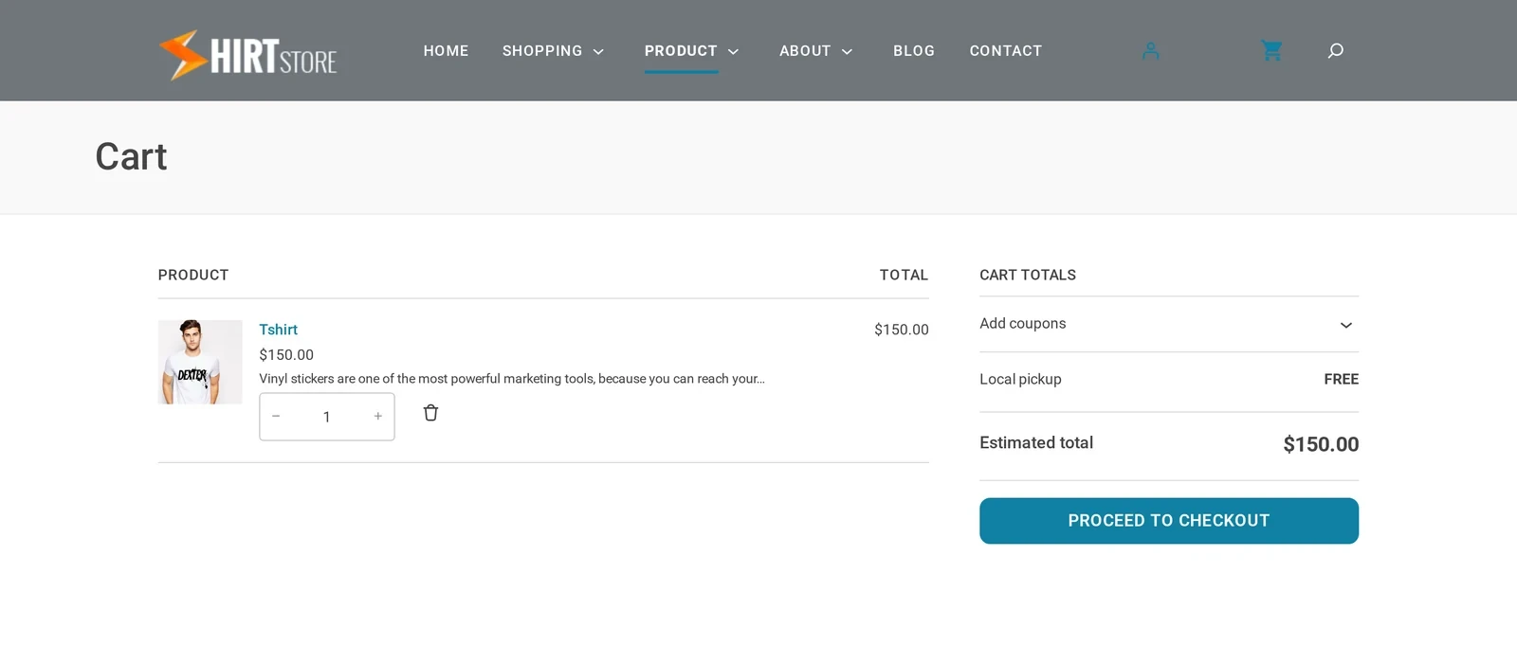Go to the Home menu item
The width and height of the screenshot is (1517, 663).
(x=446, y=51)
